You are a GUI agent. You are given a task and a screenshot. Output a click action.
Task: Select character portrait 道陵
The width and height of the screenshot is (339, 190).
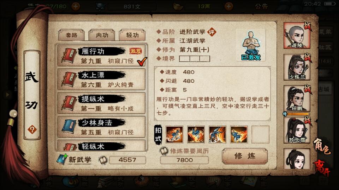click(297, 36)
